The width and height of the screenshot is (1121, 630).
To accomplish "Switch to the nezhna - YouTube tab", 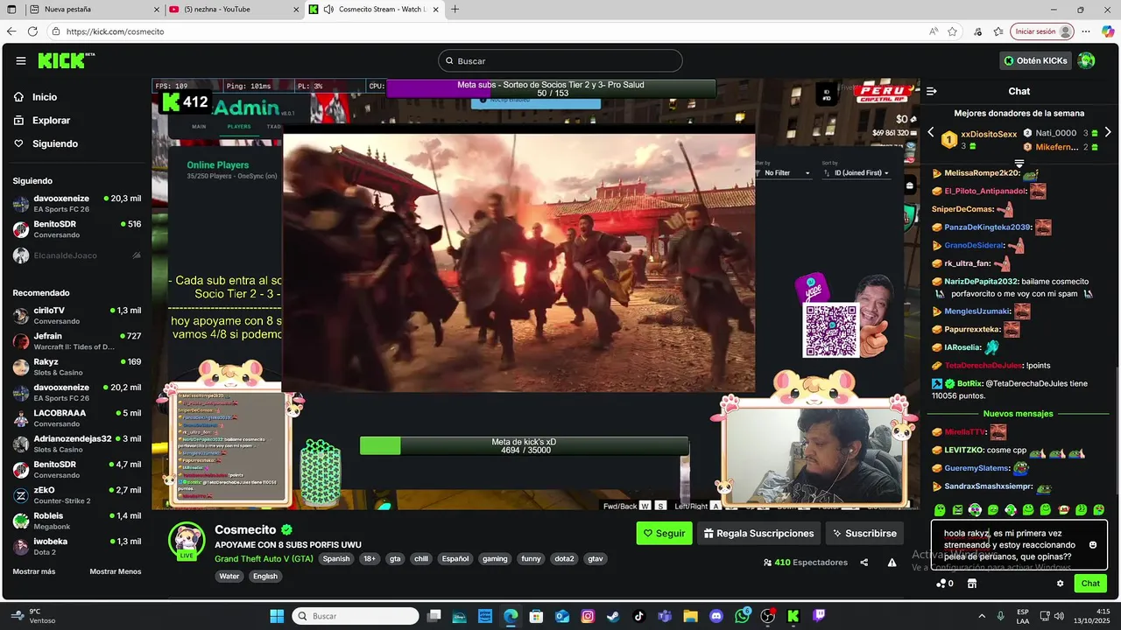I will tap(233, 10).
